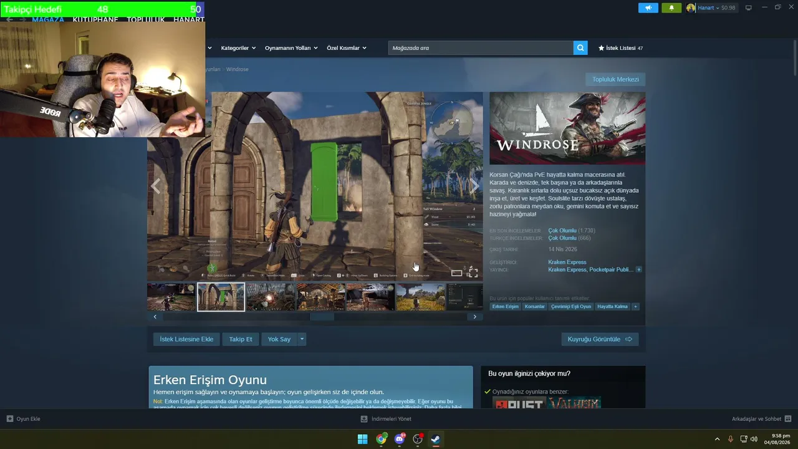Open the TOPLULUK tab
Screen dimensions: 798x449
(146, 19)
